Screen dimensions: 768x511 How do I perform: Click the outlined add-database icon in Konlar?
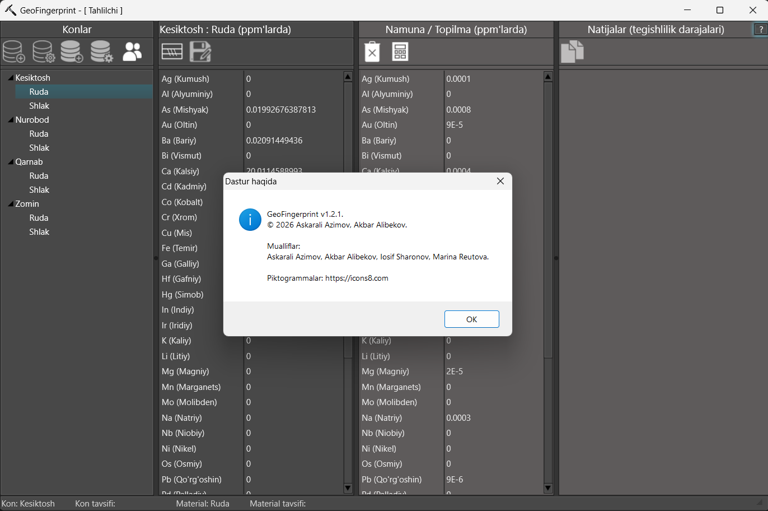click(14, 52)
